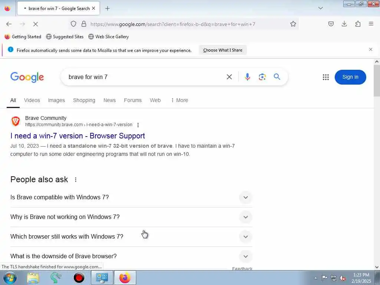Open Windows Explorer from the taskbar
The height and width of the screenshot is (285, 380).
pyautogui.click(x=33, y=278)
